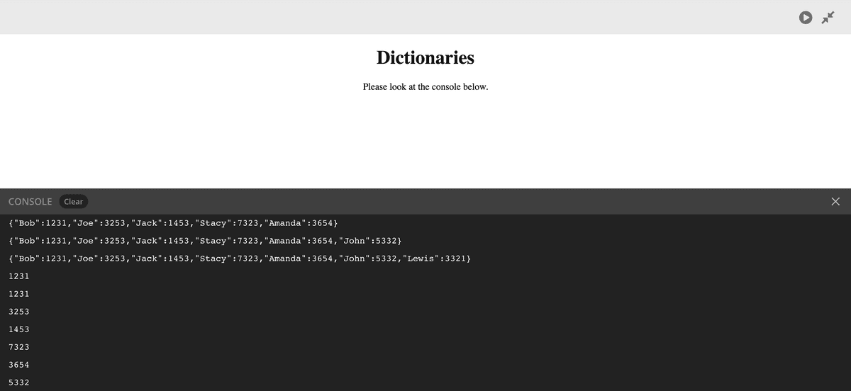The width and height of the screenshot is (851, 391).
Task: Click the run play icon
Action: tap(806, 18)
